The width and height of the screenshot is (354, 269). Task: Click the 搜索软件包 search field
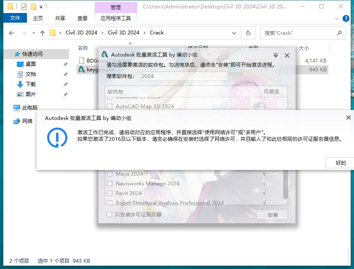tap(184, 76)
